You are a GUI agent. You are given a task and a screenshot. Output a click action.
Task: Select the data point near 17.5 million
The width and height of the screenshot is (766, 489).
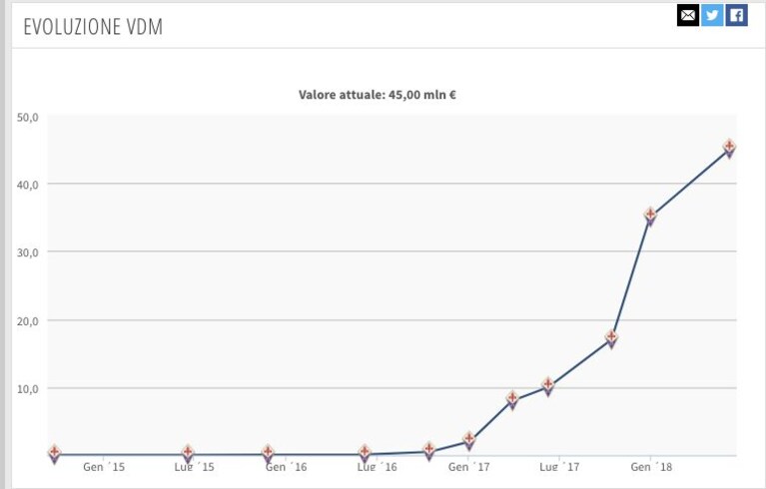pyautogui.click(x=611, y=339)
